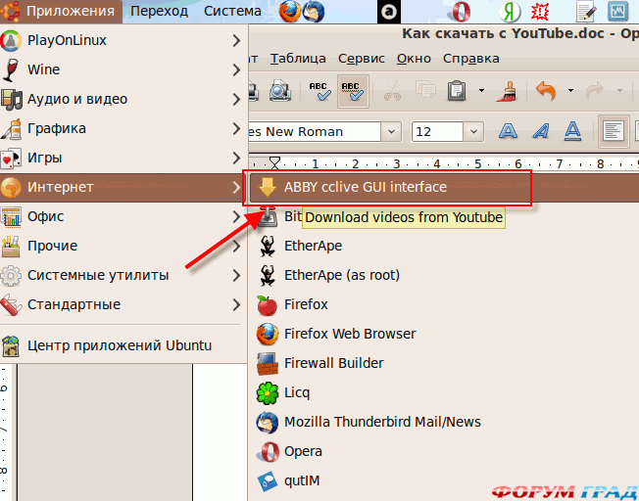Click the font size field showing 12

438,131
